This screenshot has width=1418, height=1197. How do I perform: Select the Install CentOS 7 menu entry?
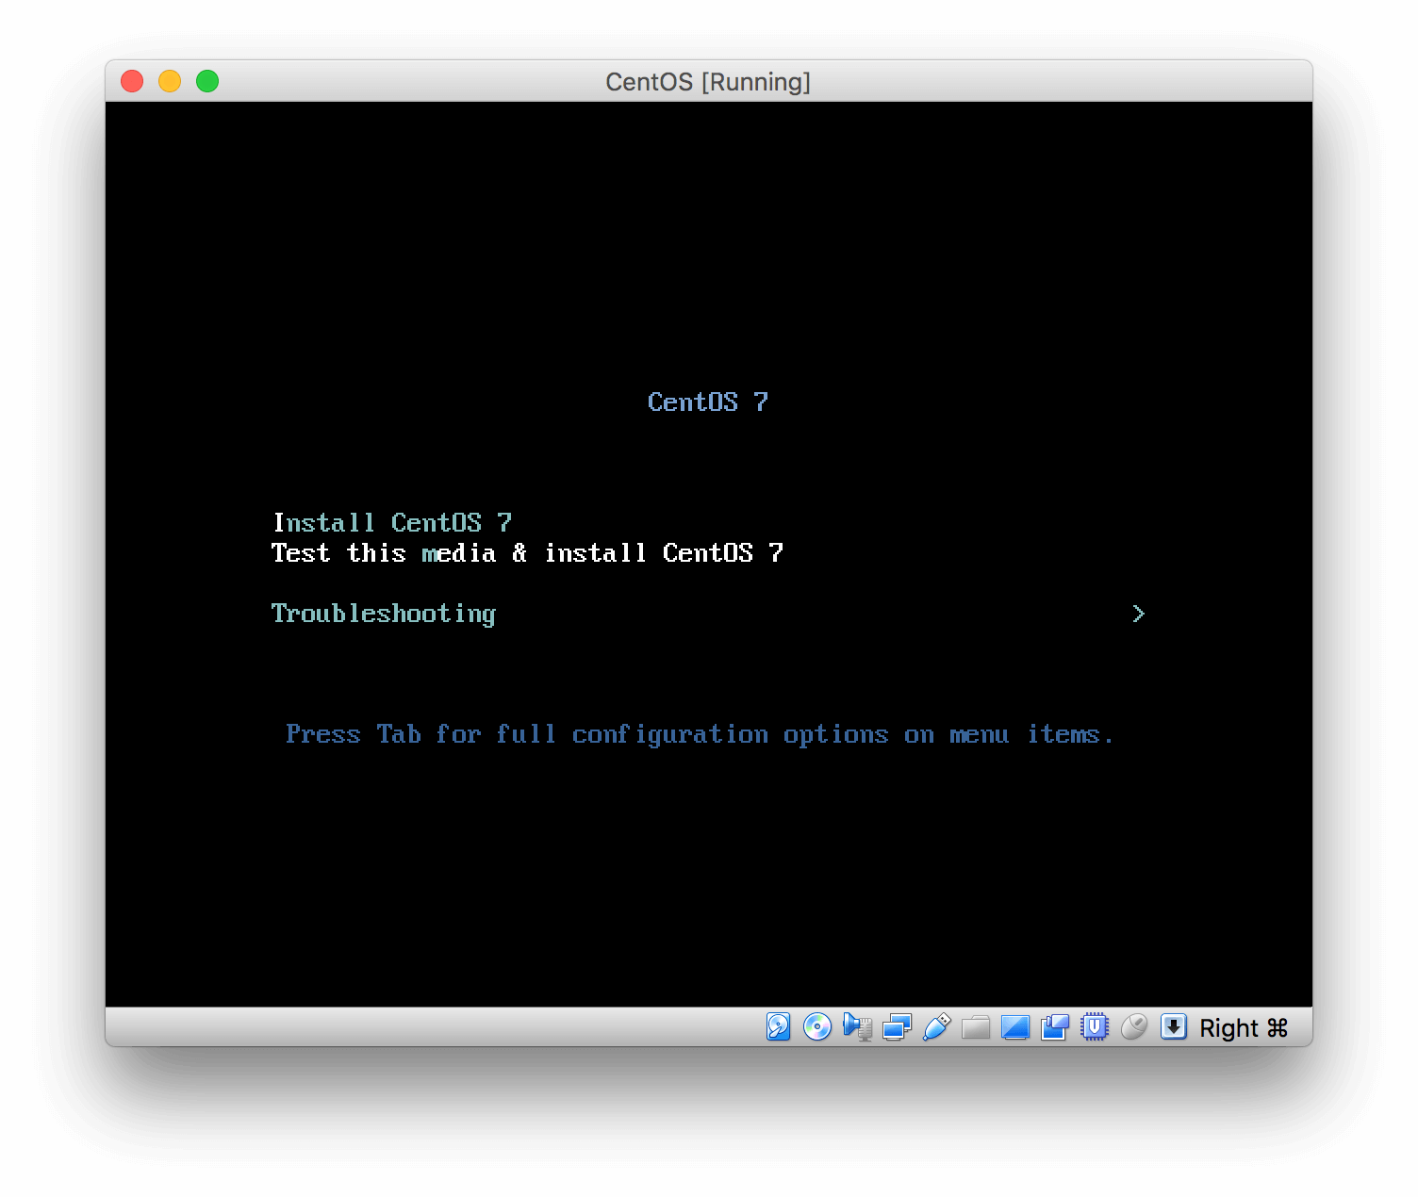click(x=392, y=522)
